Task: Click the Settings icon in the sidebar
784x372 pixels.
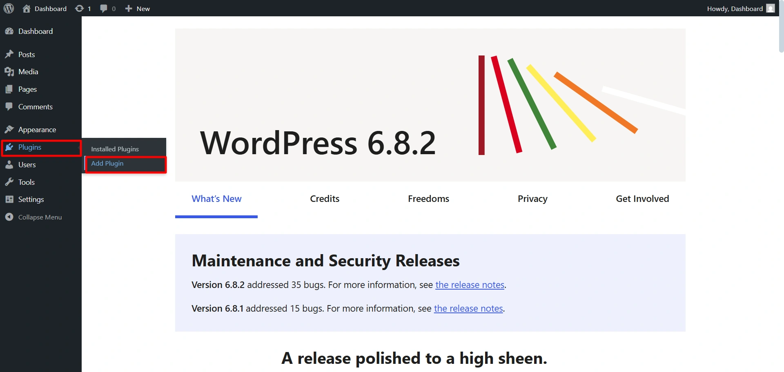Action: (9, 199)
